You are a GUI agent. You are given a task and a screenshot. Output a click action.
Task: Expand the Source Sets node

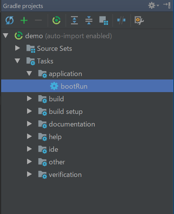pyautogui.click(x=18, y=48)
